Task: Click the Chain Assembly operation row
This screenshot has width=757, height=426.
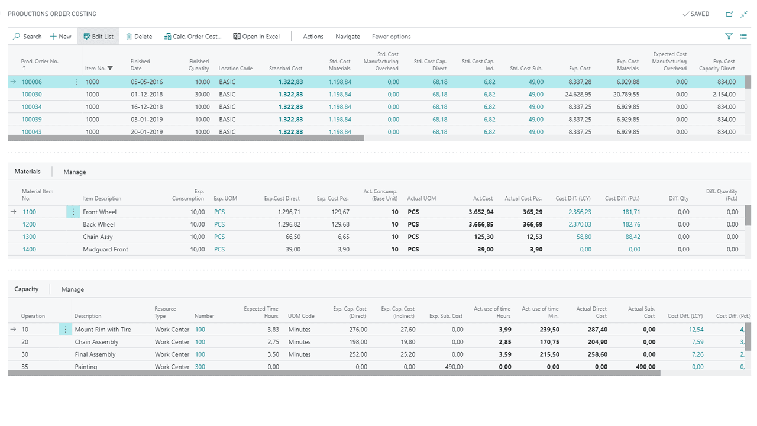Action: [x=376, y=342]
